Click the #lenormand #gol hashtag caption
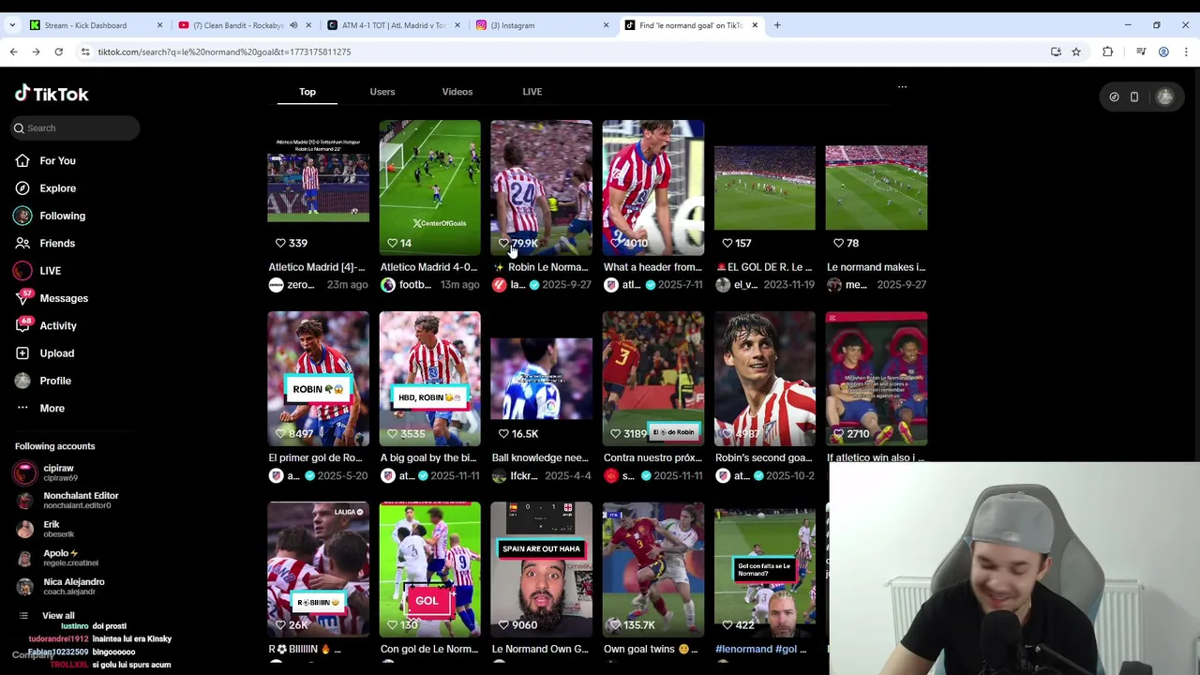The width and height of the screenshot is (1200, 675). pos(761,649)
